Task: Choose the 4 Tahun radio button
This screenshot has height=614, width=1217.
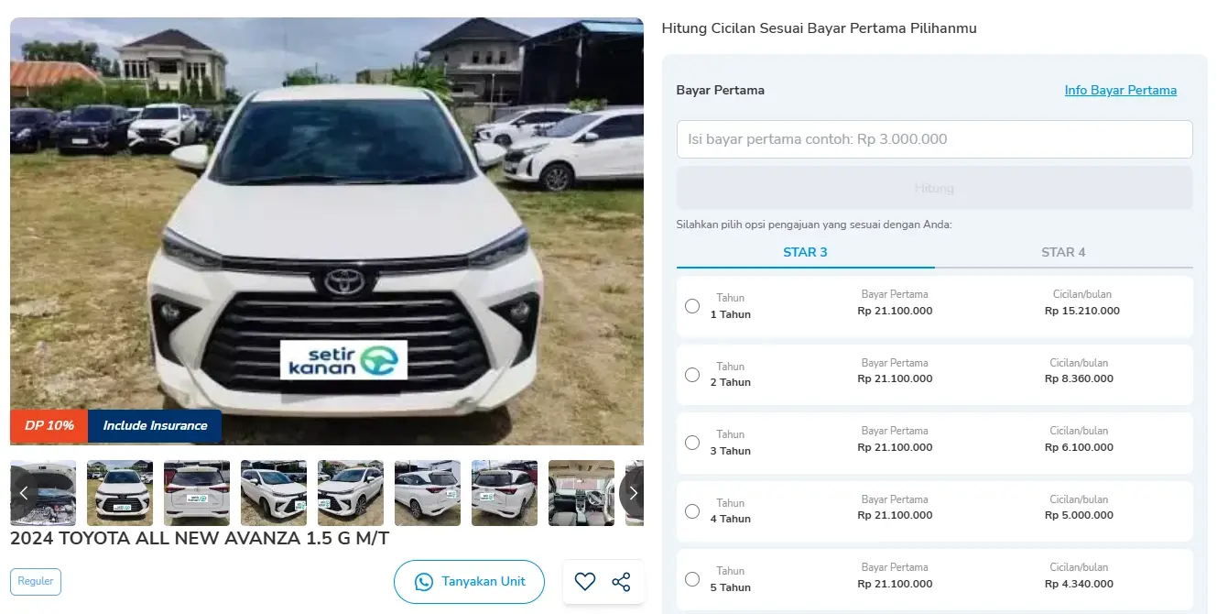Action: 692,511
